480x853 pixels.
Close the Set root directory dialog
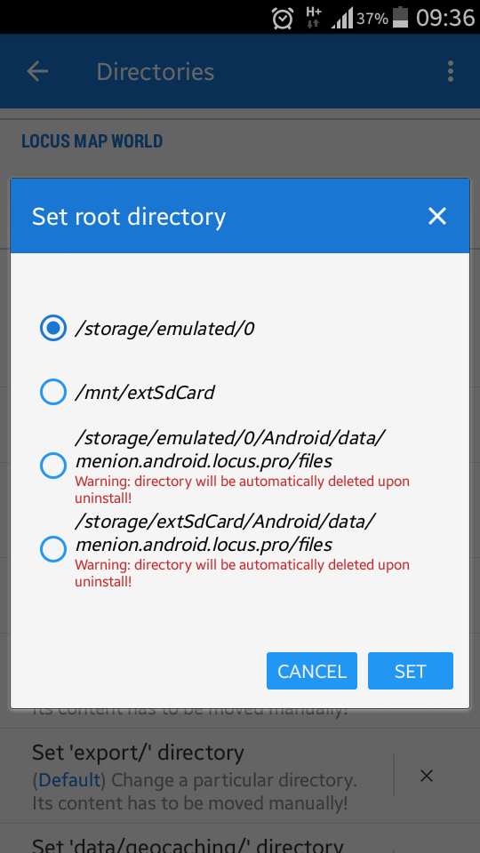coord(437,216)
